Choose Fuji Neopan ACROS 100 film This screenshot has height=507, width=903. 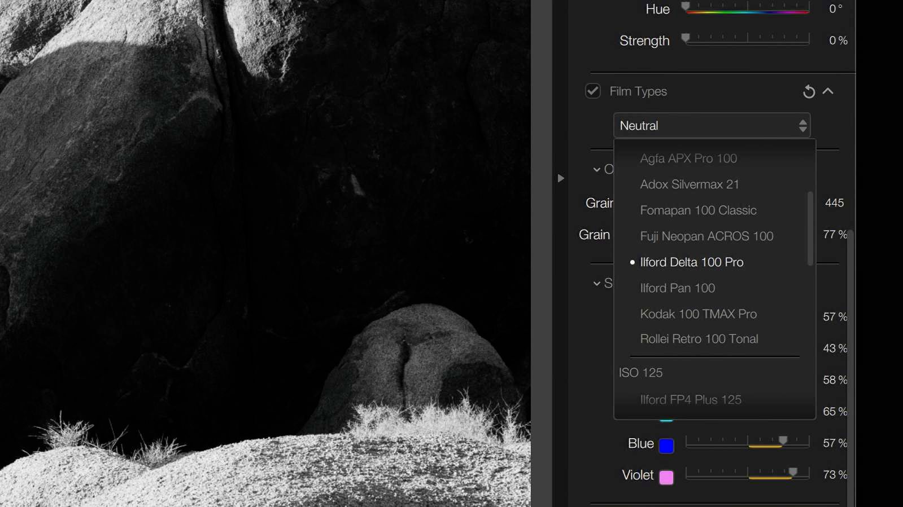point(706,236)
